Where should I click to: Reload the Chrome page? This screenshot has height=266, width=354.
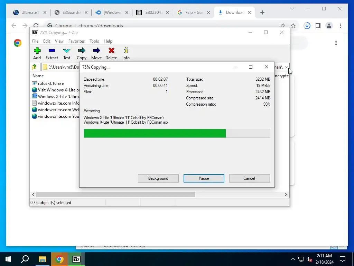click(36, 26)
